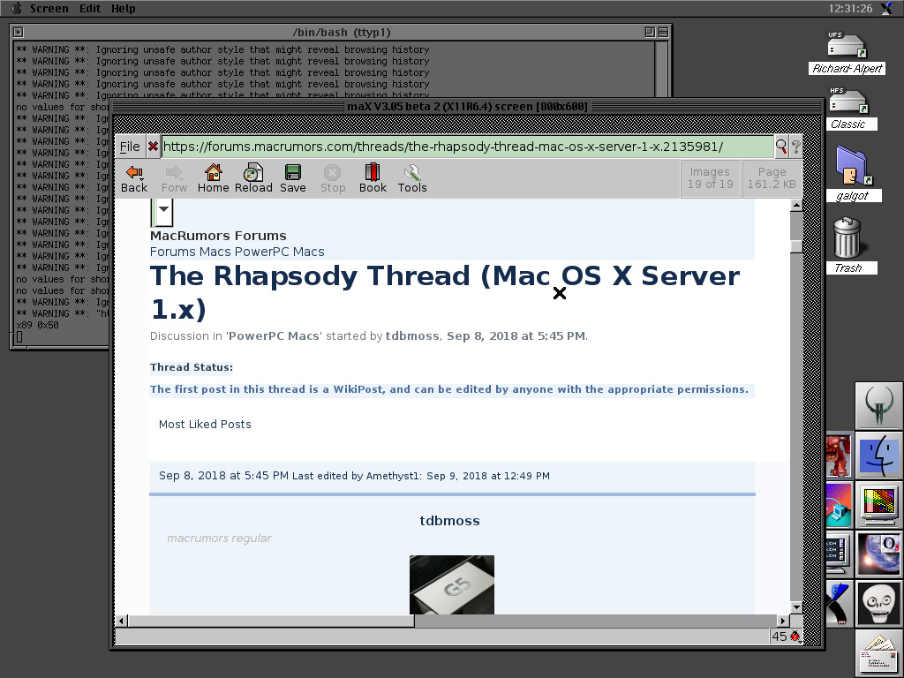
Task: Open the Trash can icon
Action: 847,245
